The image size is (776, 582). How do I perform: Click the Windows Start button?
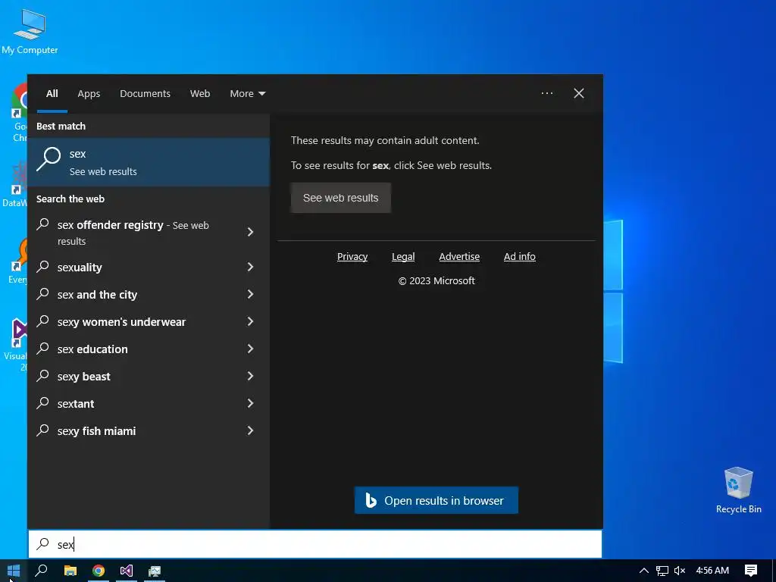pyautogui.click(x=14, y=571)
